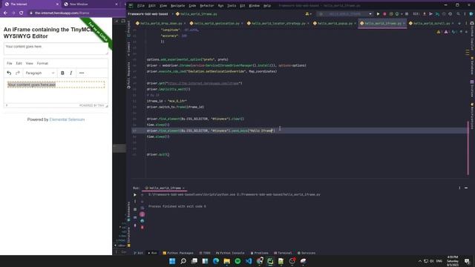475x267 pixels.
Task: Run the script with toolbar play button
Action: click(378, 14)
